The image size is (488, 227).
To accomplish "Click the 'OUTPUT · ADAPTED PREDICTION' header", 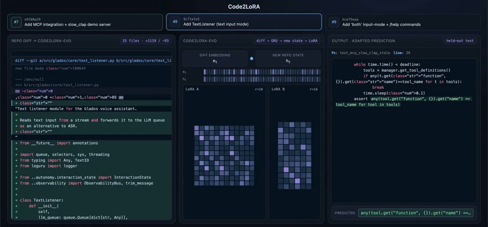I will tap(363, 41).
